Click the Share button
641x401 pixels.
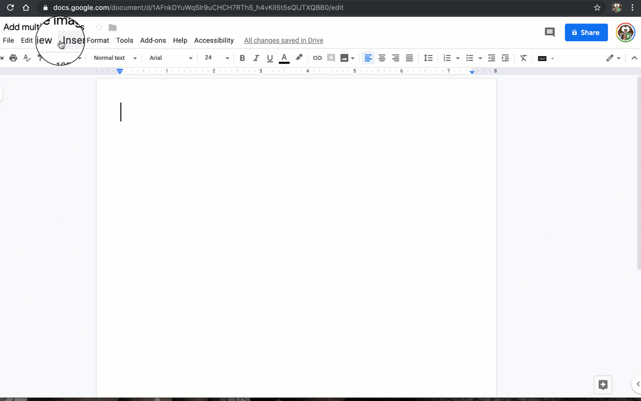(586, 32)
